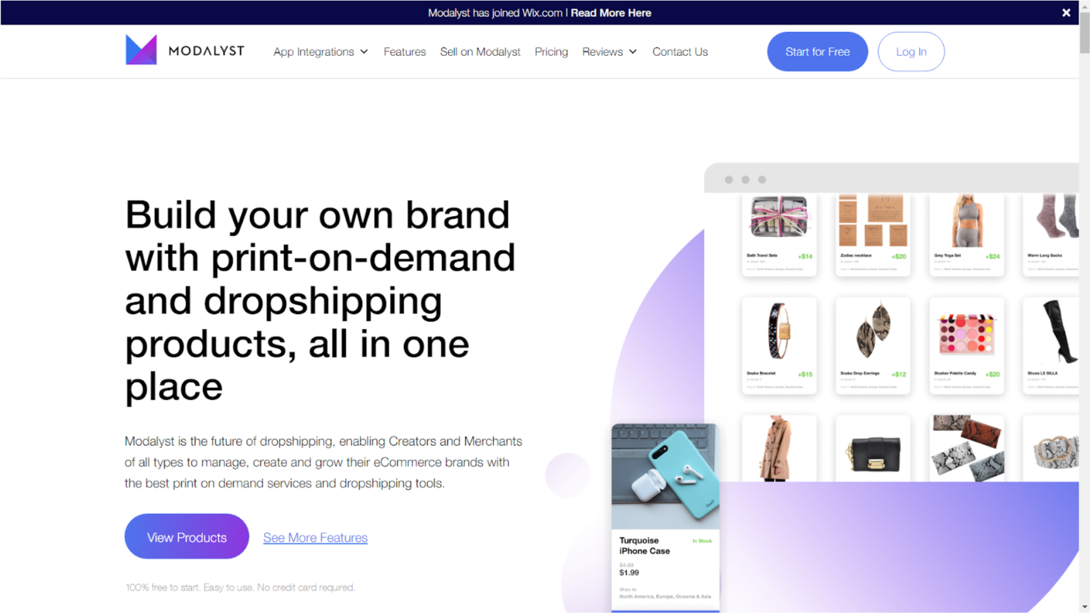1090x613 pixels.
Task: Follow the See More Features link
Action: (x=315, y=537)
